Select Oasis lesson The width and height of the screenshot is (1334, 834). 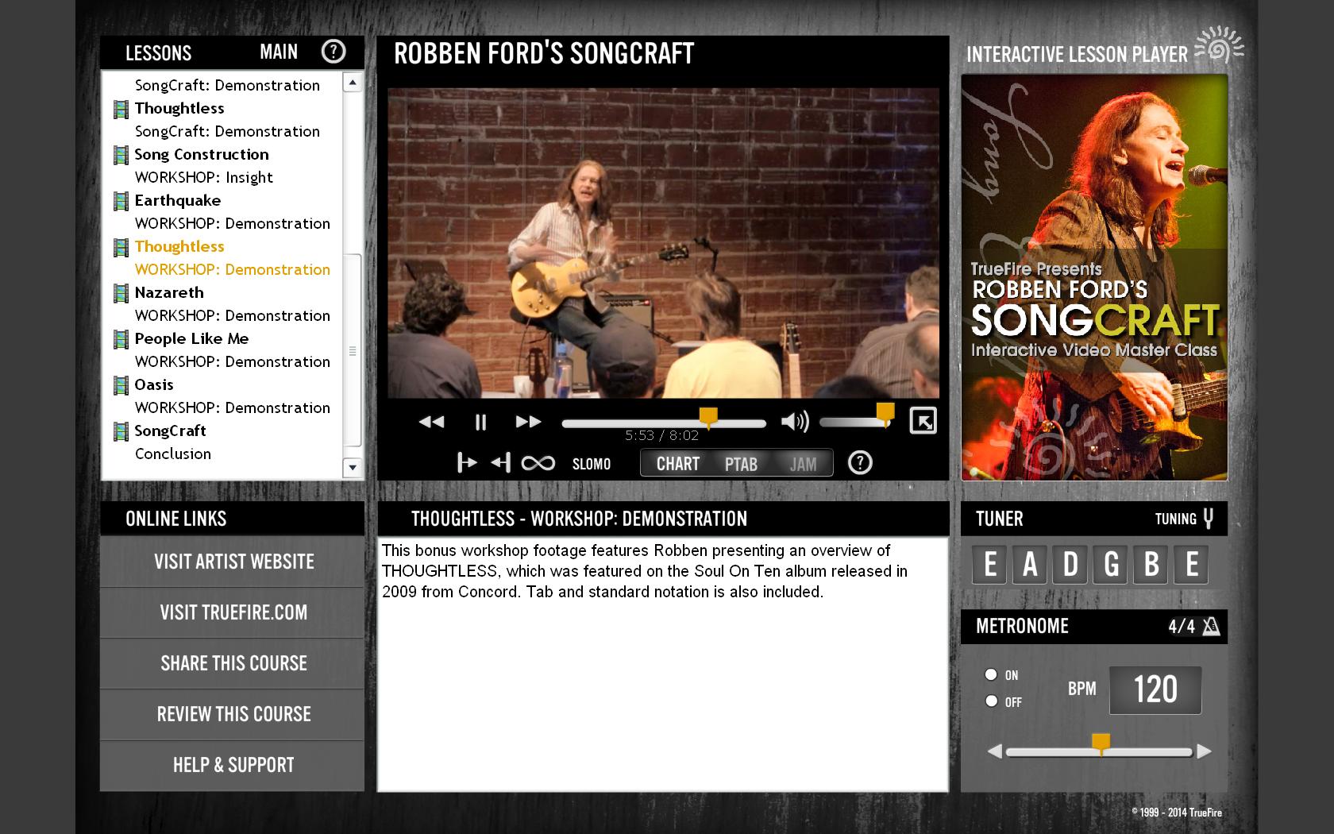[x=154, y=384]
